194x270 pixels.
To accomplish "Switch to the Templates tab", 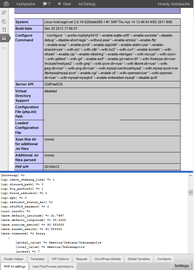I will tap(38, 259).
